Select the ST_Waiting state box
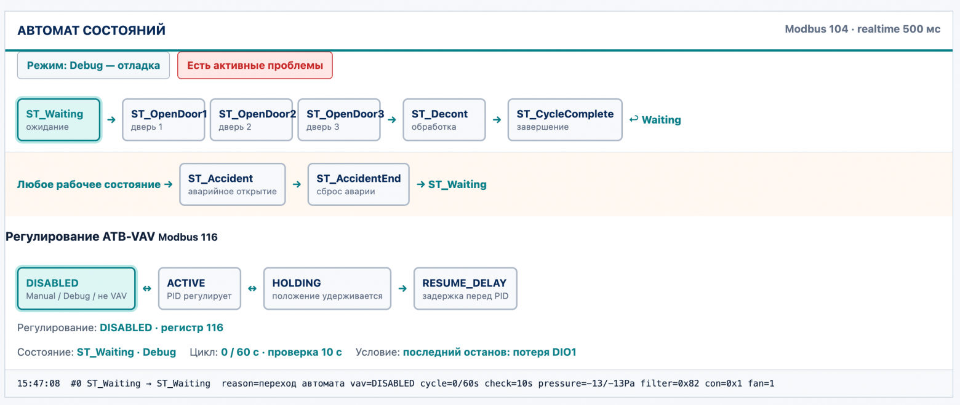 [x=59, y=120]
